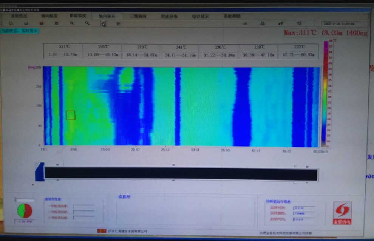The height and width of the screenshot is (241, 374).
Task: Open the 轴向温度 tab
Action: [48, 16]
